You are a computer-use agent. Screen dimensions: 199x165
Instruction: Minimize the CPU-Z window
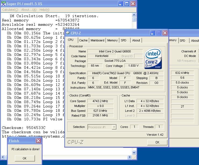[x=152, y=33]
